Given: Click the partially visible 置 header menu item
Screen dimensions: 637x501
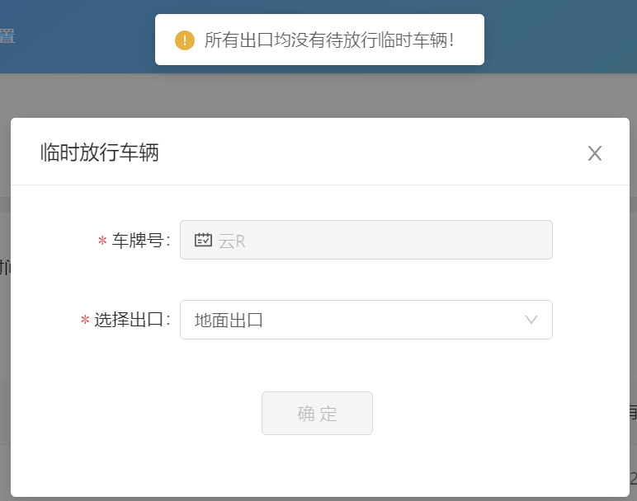Looking at the screenshot, I should pos(7,36).
